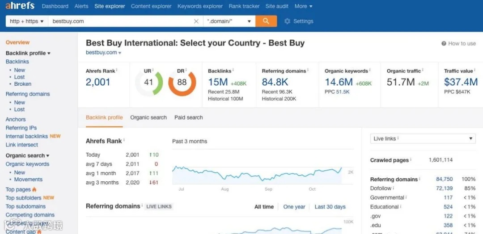Select the One year range

[294, 207]
